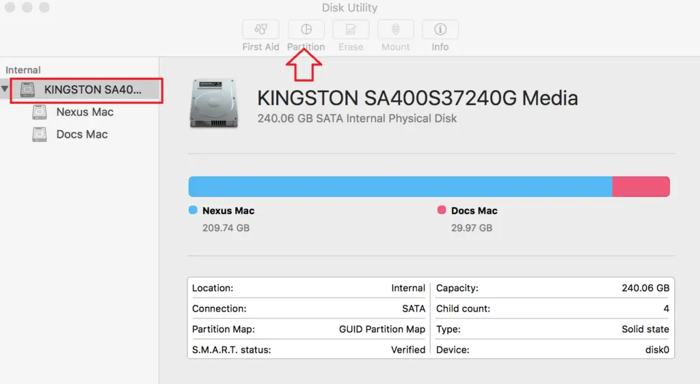This screenshot has height=384, width=700.
Task: Click the Info label in toolbar
Action: [x=440, y=47]
